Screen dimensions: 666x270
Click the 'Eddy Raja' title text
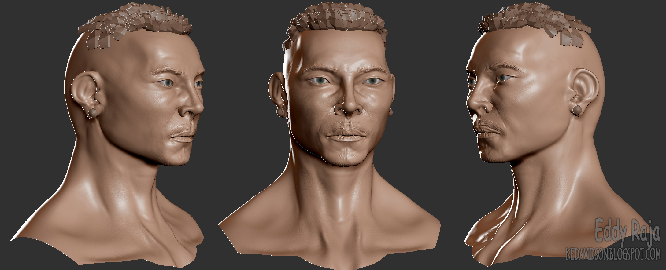click(x=627, y=233)
